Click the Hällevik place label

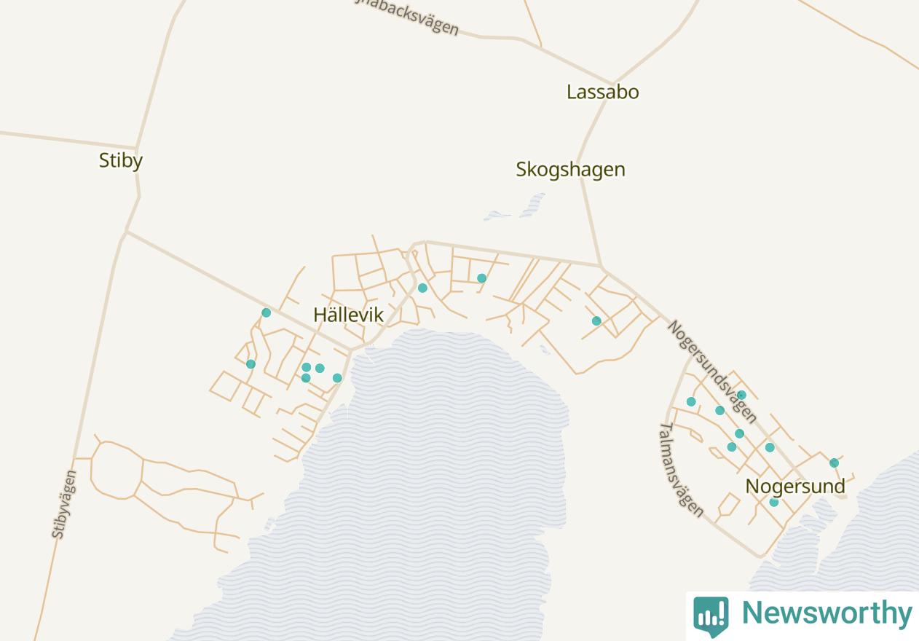348,315
